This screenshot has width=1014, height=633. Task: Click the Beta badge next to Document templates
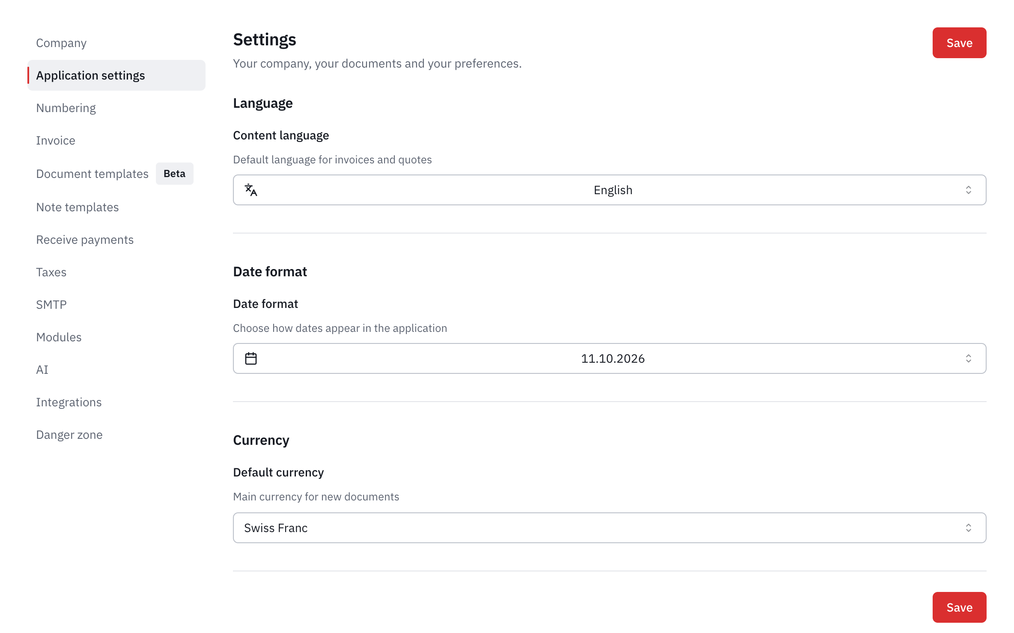175,174
